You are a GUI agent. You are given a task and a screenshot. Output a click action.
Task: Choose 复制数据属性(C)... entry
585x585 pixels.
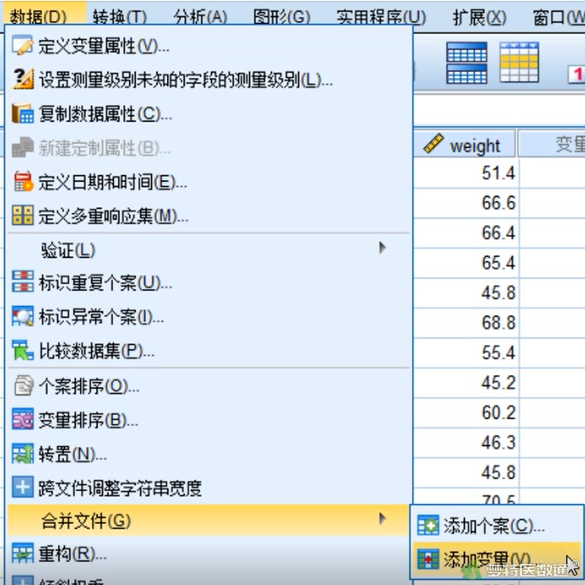tap(105, 114)
